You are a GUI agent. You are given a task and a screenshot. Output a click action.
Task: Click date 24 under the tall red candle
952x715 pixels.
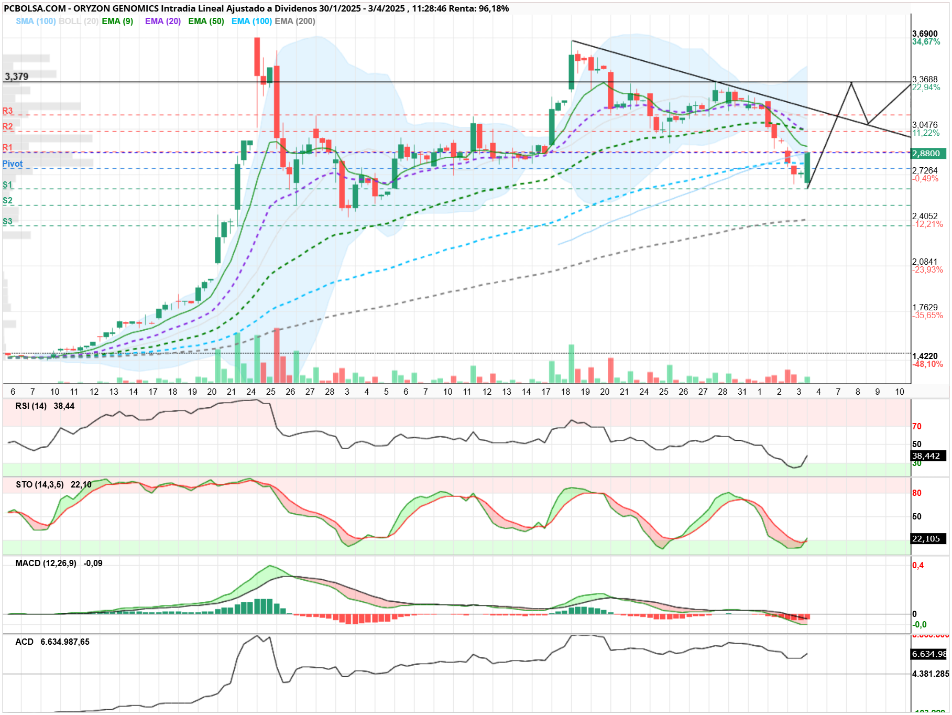tap(251, 392)
